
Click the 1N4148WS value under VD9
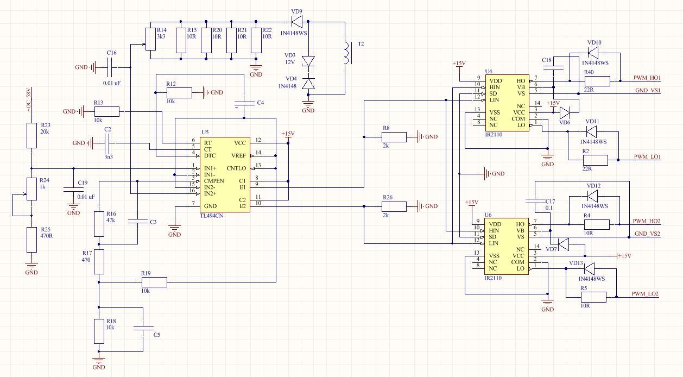293,34
